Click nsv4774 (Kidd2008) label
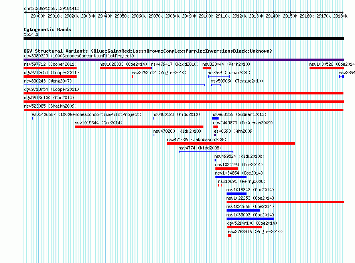355x263 pixels. [x=200, y=148]
